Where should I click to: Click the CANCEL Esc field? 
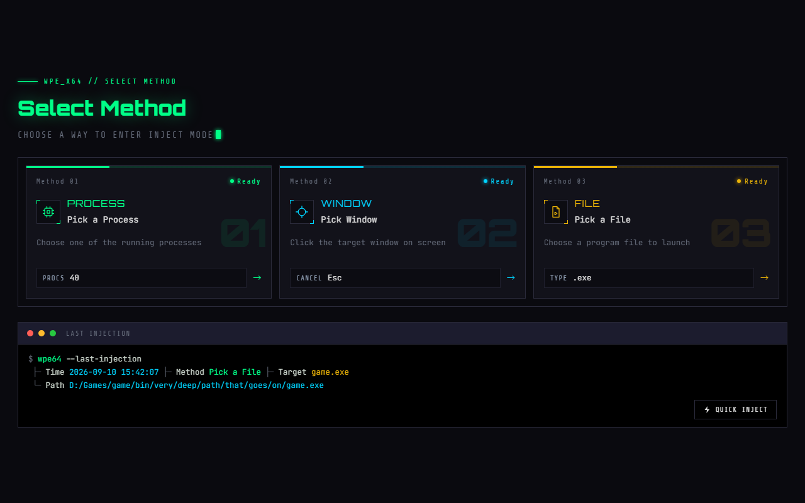pos(395,278)
